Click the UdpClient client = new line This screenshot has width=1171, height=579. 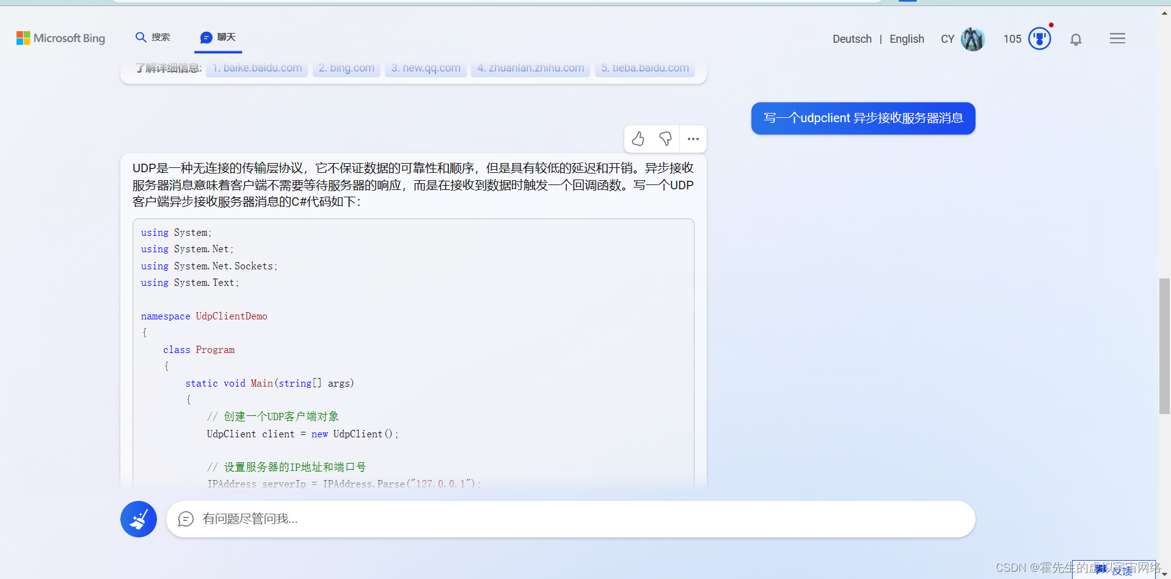[302, 434]
